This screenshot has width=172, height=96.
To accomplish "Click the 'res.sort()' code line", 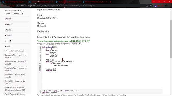I will tap(51, 69).
